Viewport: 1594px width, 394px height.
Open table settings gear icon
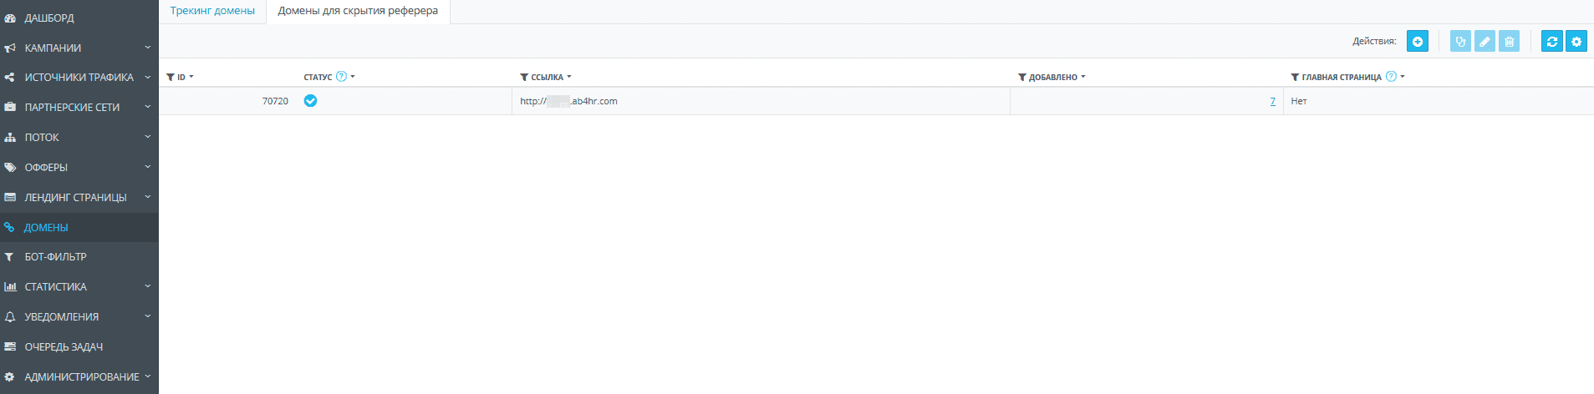click(x=1576, y=41)
